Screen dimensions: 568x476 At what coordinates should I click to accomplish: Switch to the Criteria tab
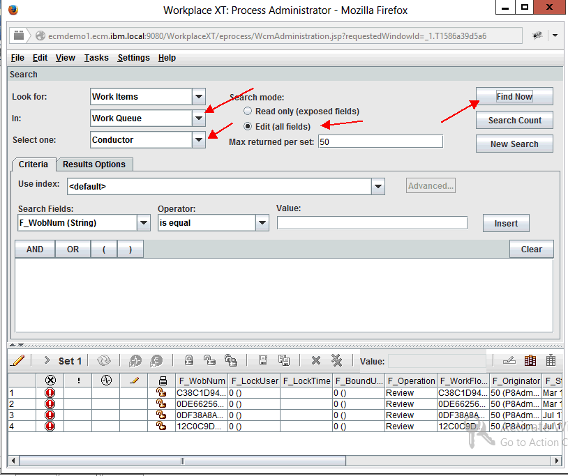pyautogui.click(x=33, y=164)
